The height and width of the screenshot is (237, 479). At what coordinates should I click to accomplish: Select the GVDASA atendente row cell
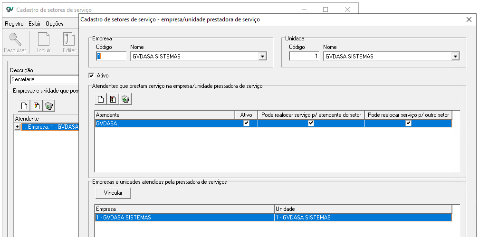[x=165, y=123]
